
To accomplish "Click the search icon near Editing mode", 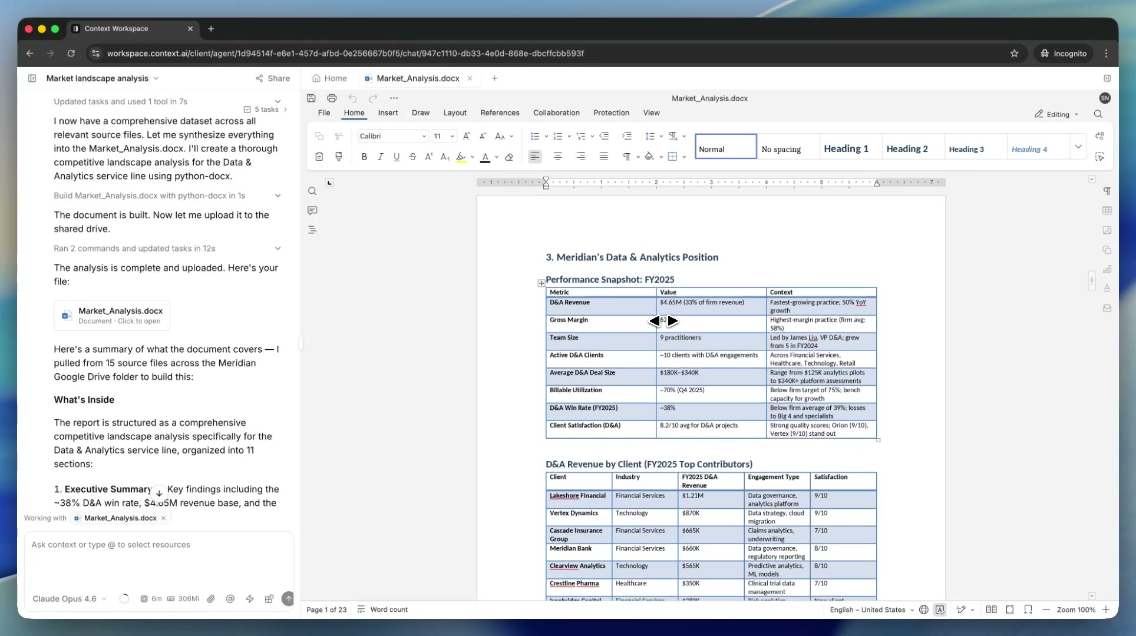I will point(1098,114).
